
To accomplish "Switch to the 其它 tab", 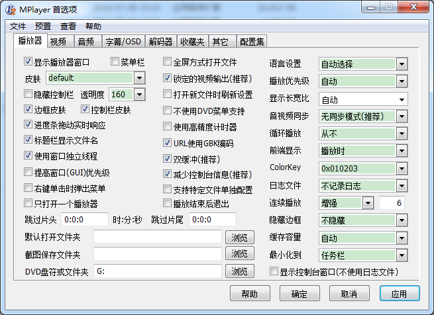I will point(222,42).
